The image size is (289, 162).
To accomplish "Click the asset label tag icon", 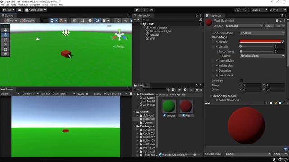I will point(285,149).
